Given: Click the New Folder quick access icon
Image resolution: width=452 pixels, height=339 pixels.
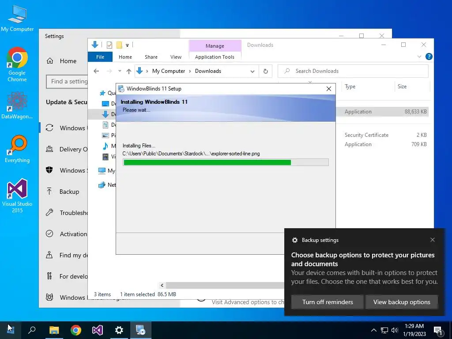Looking at the screenshot, I should tap(119, 45).
